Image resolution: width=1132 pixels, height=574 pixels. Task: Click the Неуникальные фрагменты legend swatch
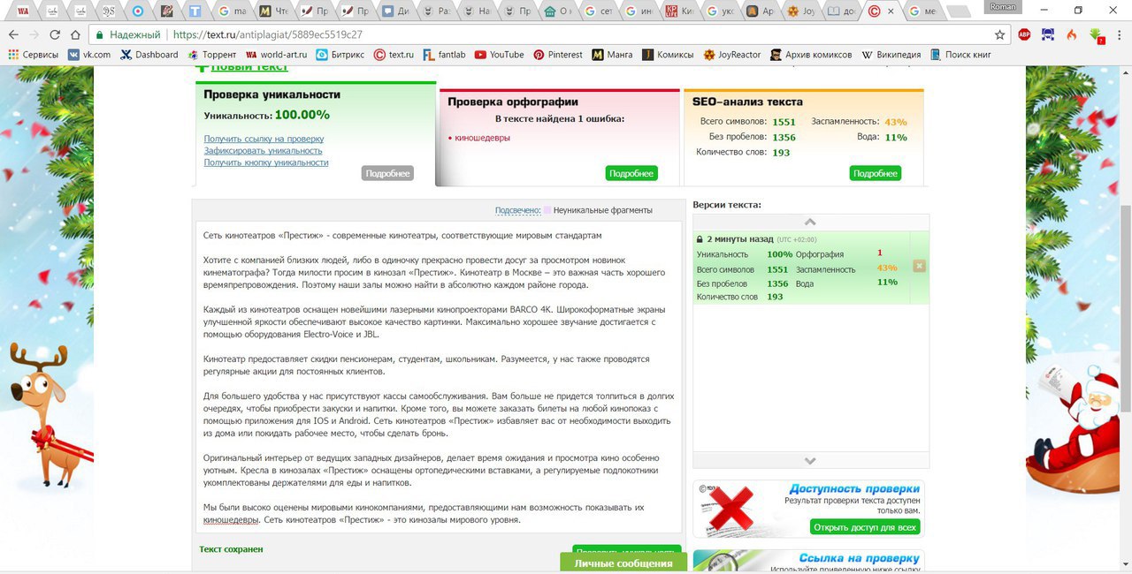547,210
